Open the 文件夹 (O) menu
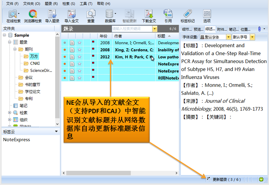The image size is (269, 185). [31, 4]
